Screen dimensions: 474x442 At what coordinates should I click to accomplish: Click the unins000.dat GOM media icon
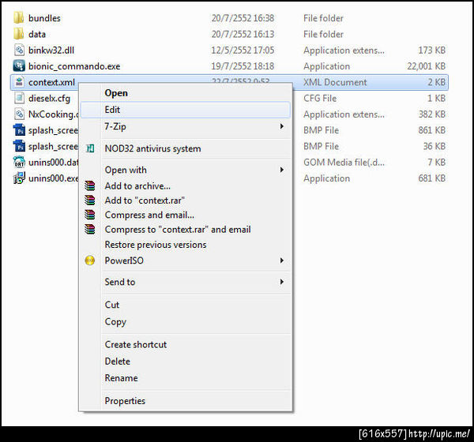click(x=19, y=162)
